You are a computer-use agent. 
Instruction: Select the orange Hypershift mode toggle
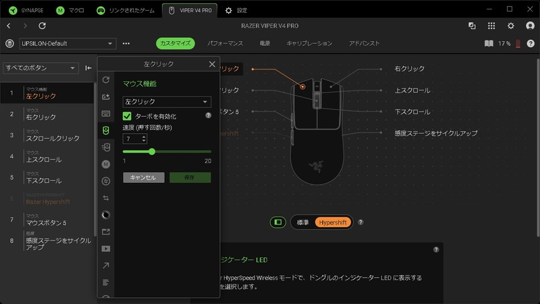(333, 222)
